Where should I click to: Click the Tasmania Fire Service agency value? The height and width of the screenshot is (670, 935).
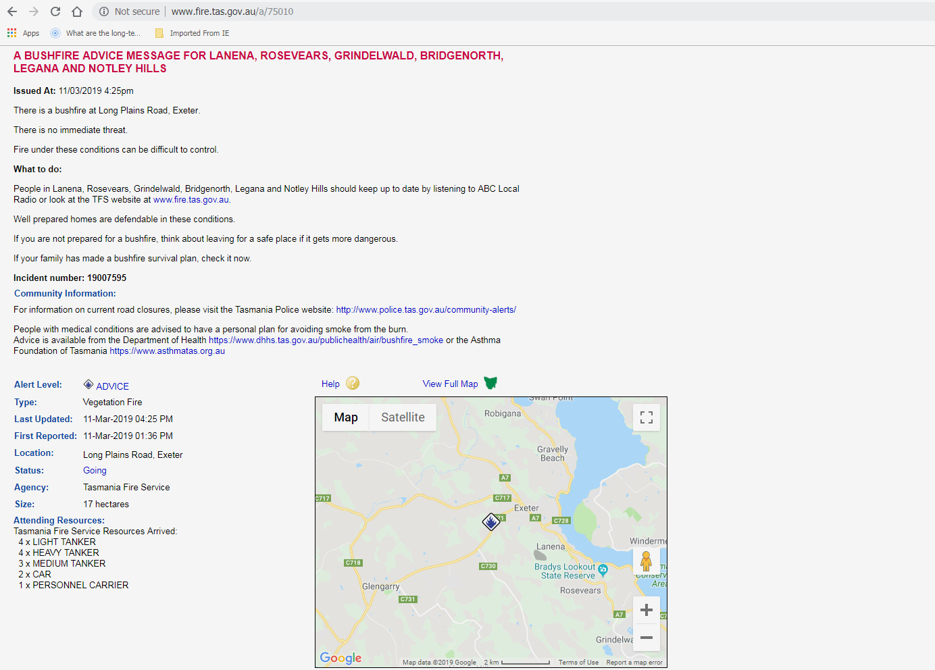pos(126,488)
